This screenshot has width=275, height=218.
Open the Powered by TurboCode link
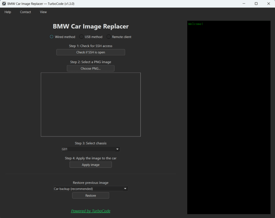(91, 211)
